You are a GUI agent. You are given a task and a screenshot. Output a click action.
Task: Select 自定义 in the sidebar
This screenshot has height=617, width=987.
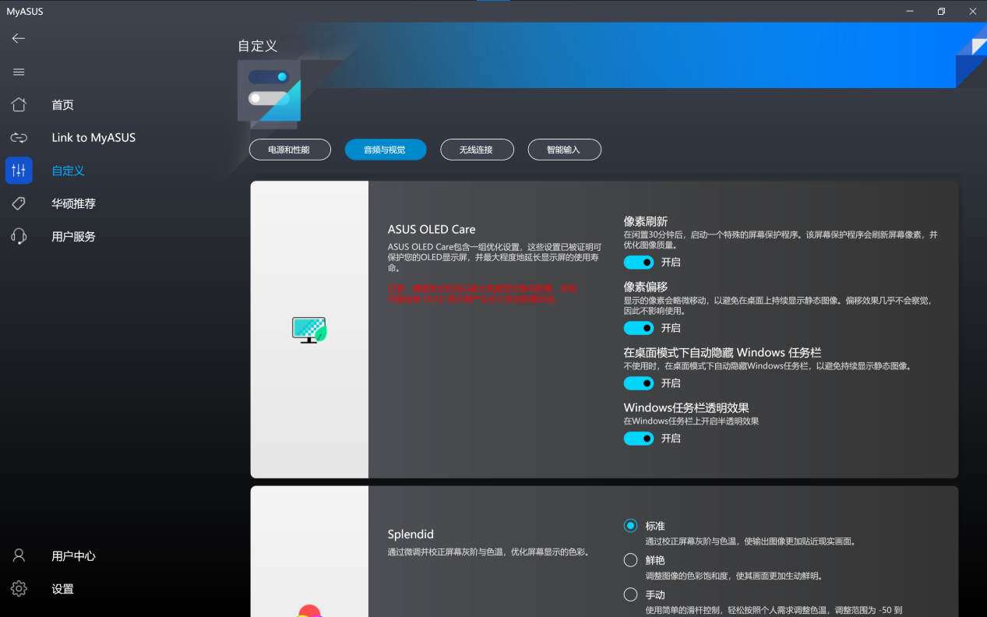(x=69, y=171)
